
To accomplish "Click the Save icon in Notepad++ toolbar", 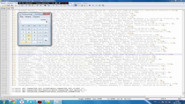I will [x=8, y=5].
